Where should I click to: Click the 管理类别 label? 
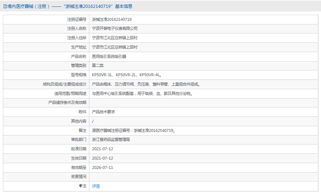(79, 65)
